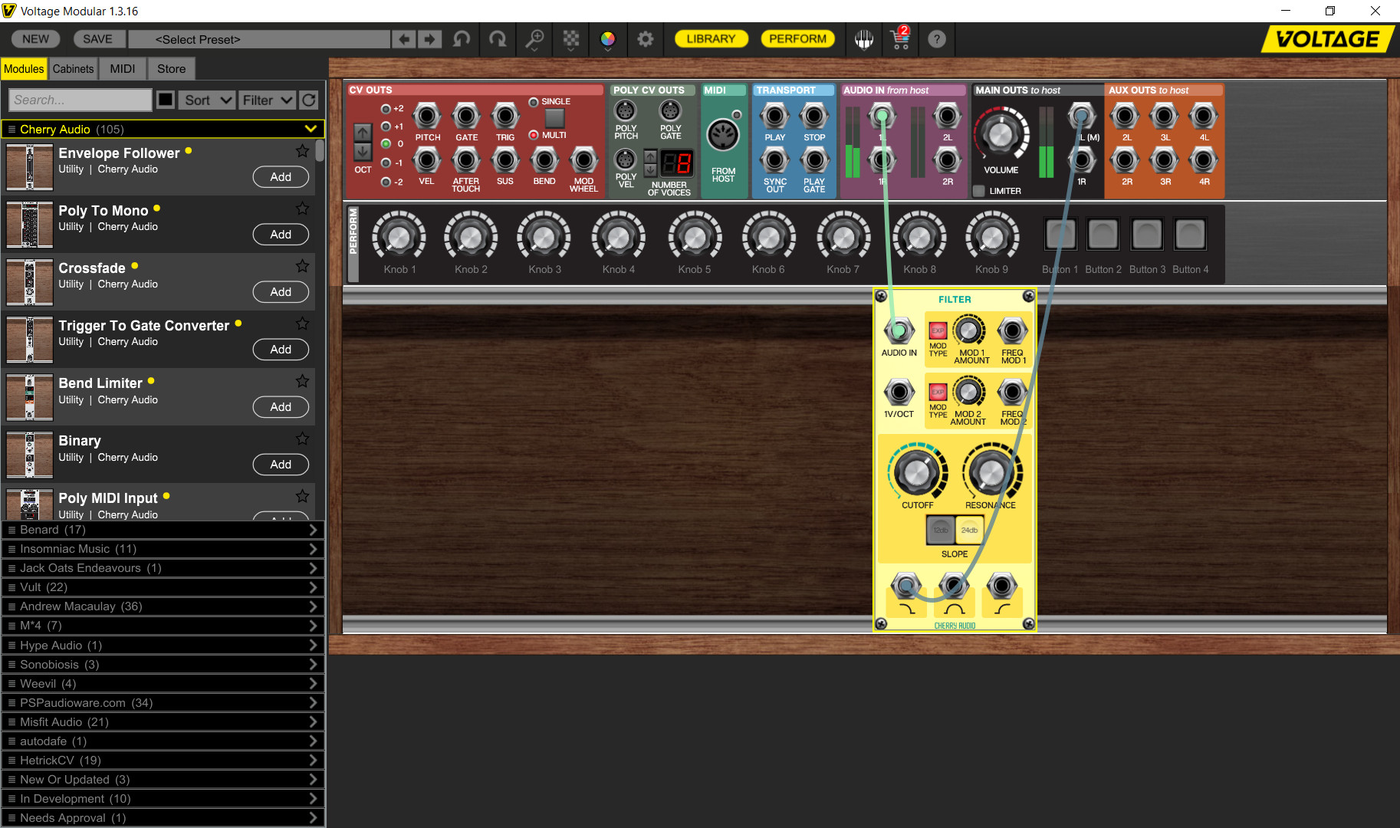The height and width of the screenshot is (828, 1400).
Task: Add the Trigger To Gate Converter module
Action: pyautogui.click(x=281, y=350)
